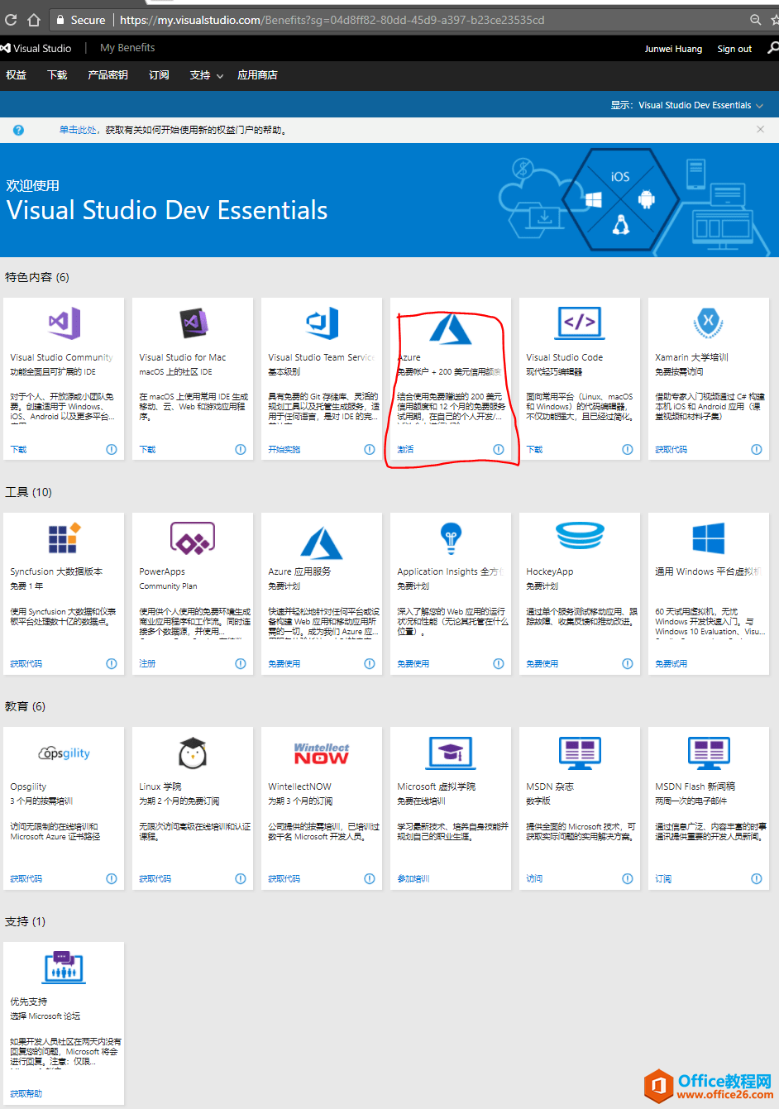Click the 激活 link on Azure card
This screenshot has height=1109, width=779.
click(x=405, y=449)
